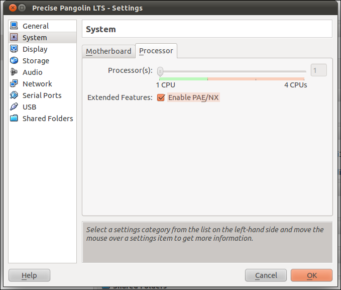
Task: Open USB settings label
Action: click(30, 107)
